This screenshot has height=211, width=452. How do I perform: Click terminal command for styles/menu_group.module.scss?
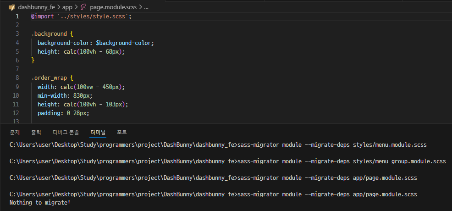(x=342, y=161)
